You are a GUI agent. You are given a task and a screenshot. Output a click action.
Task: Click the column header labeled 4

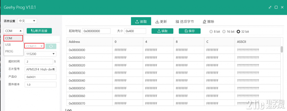[158, 42]
